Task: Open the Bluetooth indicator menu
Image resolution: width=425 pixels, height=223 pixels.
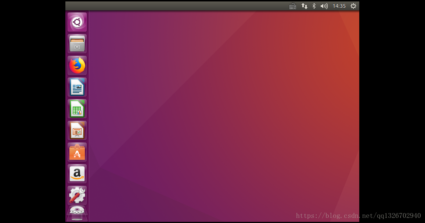Action: click(314, 6)
